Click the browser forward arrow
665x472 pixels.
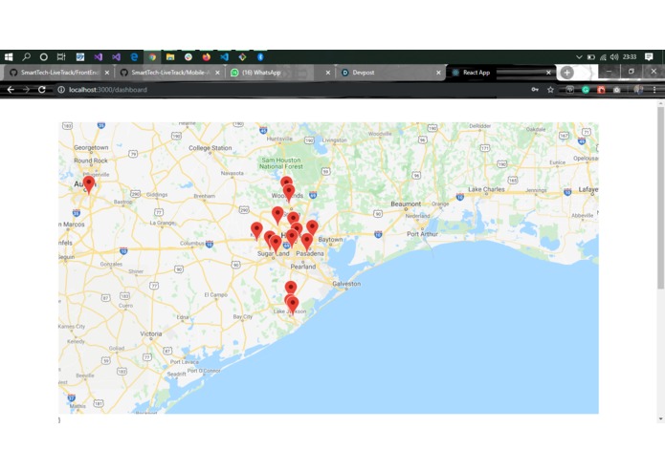tap(26, 89)
